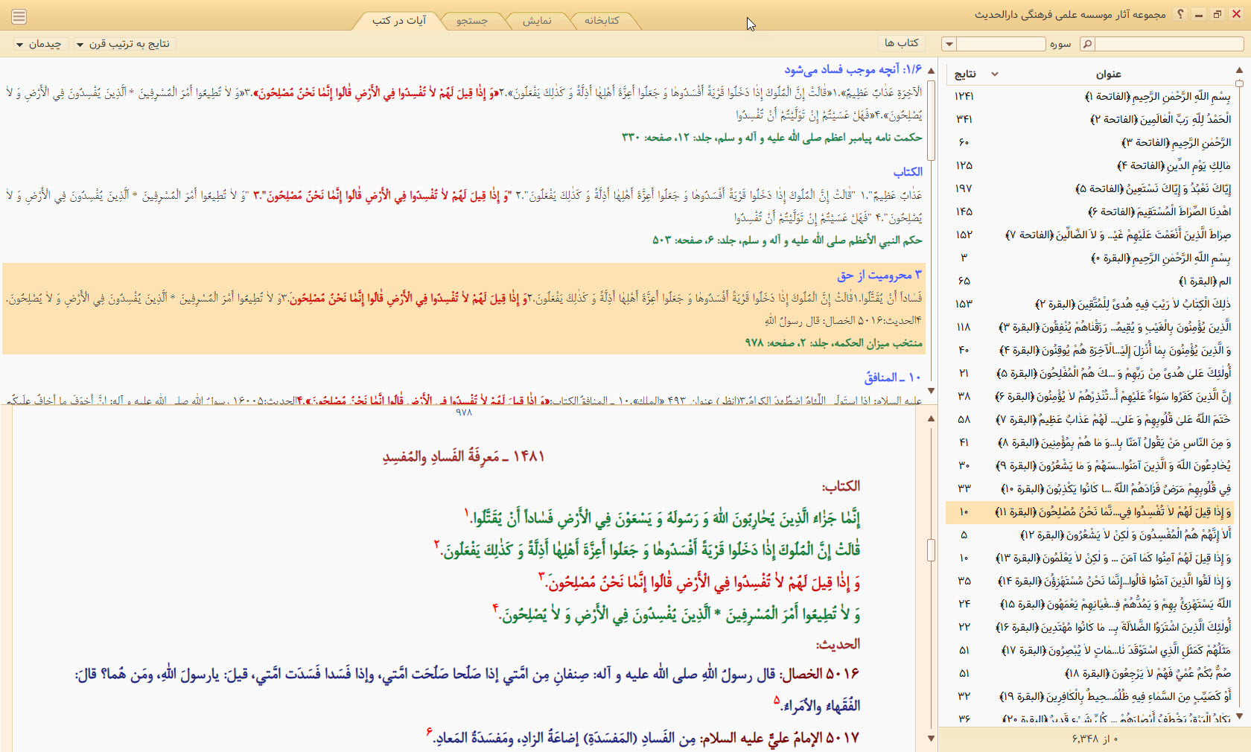Open the blue الکتاب result heading
This screenshot has width=1251, height=752.
908,172
